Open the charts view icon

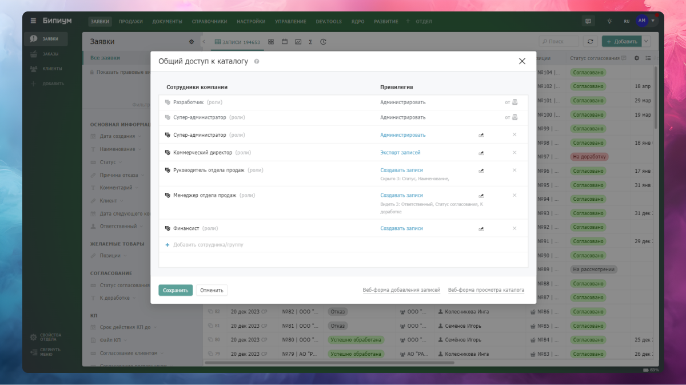pyautogui.click(x=298, y=42)
